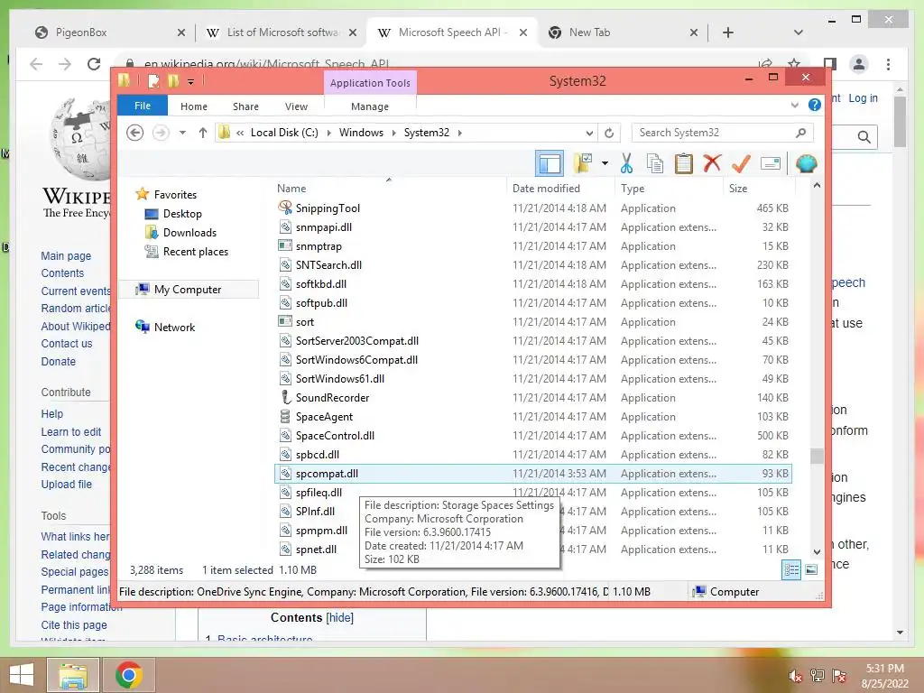The image size is (924, 693).
Task: Select My Computer in navigation pane
Action: (188, 290)
